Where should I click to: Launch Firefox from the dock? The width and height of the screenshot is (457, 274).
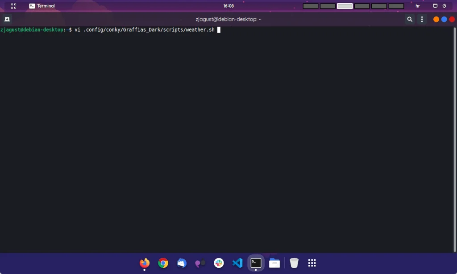[144, 263]
